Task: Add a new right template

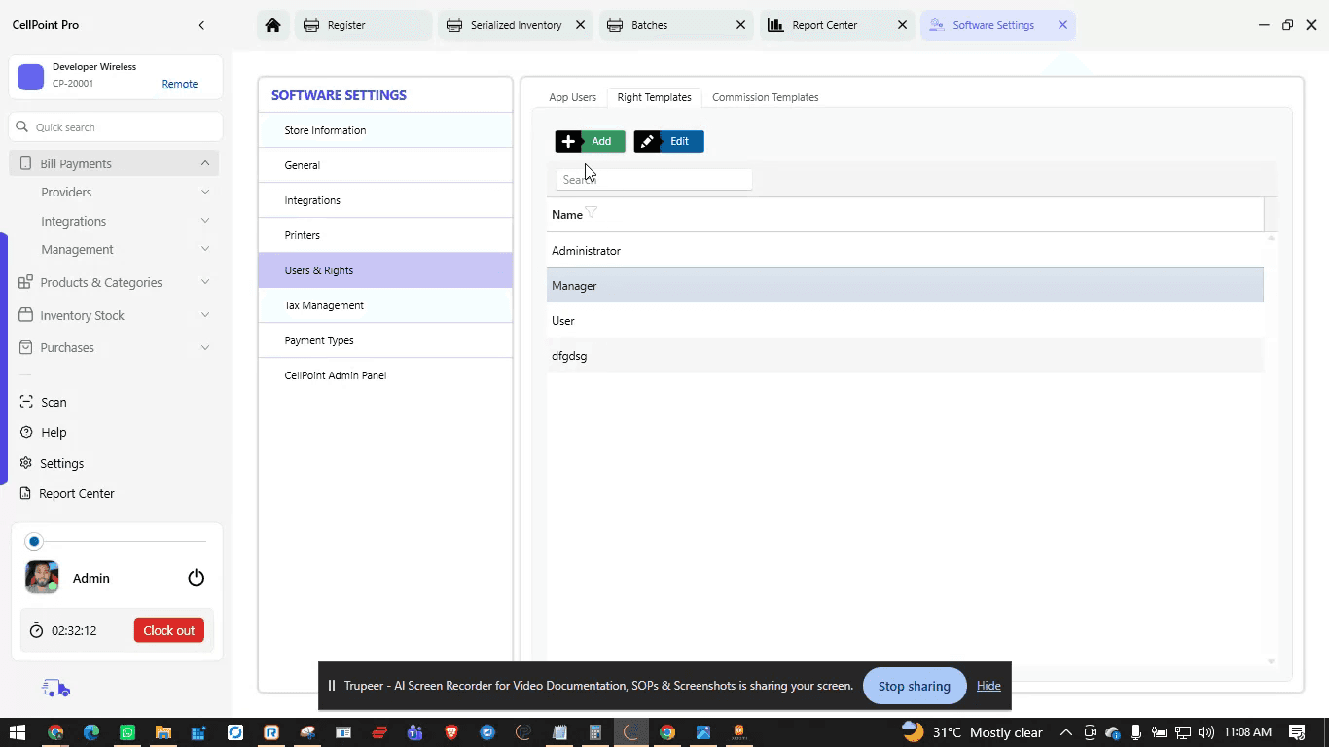Action: 590,141
